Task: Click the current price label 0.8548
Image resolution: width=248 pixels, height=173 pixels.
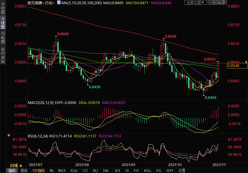Action: pos(234,66)
